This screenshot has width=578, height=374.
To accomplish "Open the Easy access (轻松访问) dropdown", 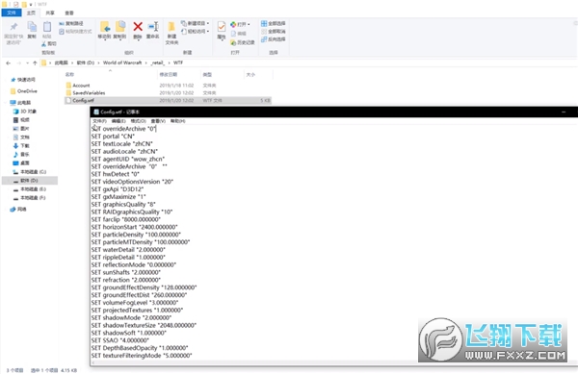I will [x=196, y=32].
